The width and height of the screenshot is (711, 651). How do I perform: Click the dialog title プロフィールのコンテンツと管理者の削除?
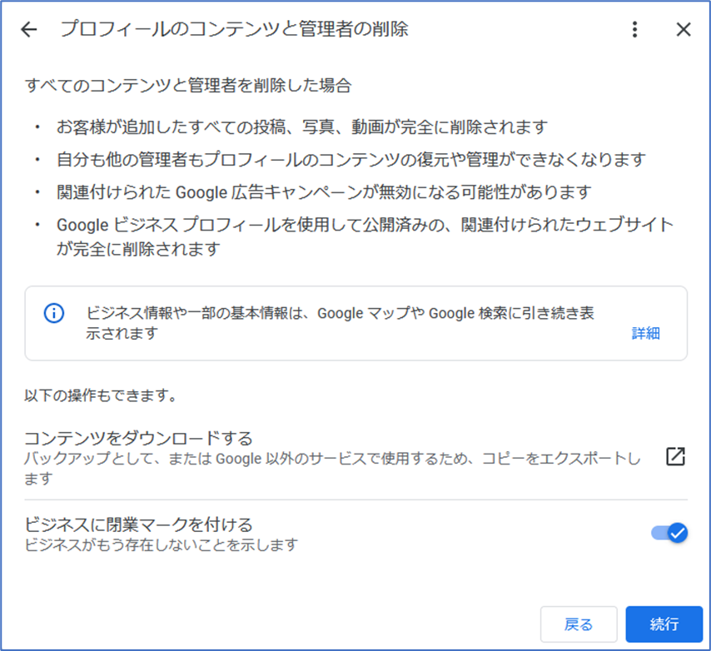point(235,29)
